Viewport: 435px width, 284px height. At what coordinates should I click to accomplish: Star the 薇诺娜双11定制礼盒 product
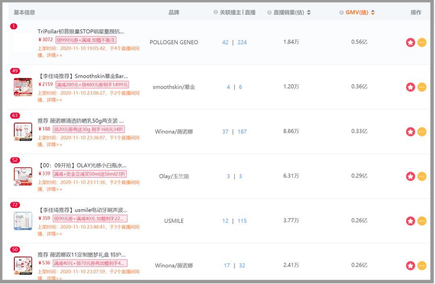[410, 266]
